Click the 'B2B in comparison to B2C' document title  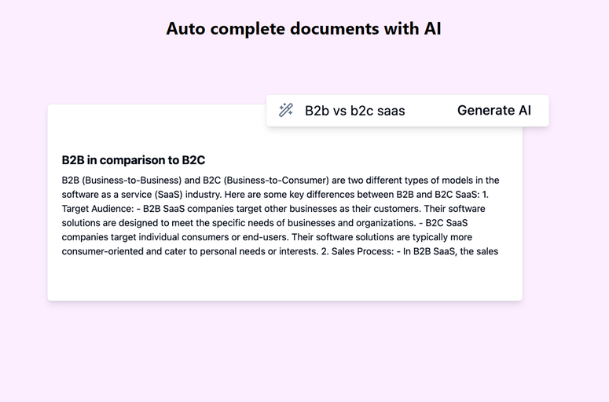134,160
